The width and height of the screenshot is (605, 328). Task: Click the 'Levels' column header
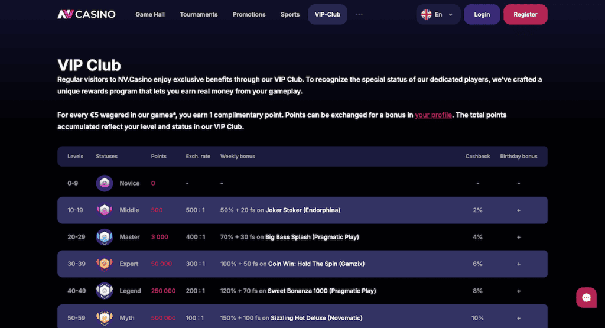coord(75,156)
